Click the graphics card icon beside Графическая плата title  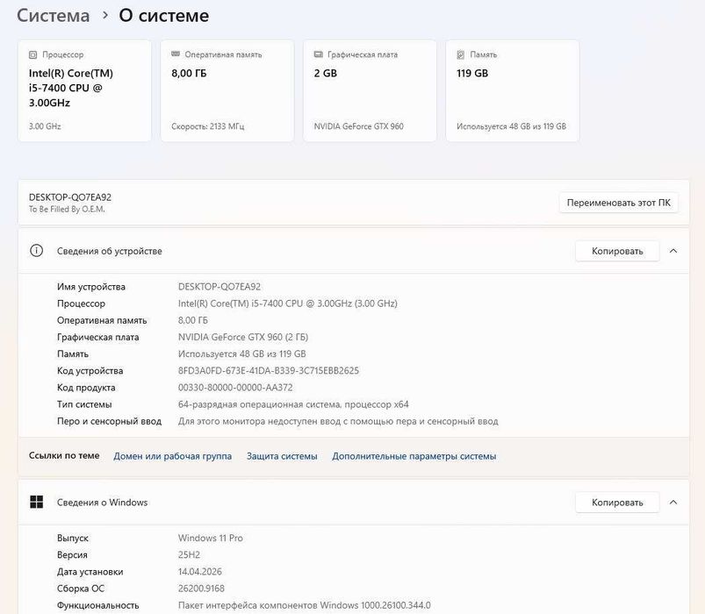(319, 54)
